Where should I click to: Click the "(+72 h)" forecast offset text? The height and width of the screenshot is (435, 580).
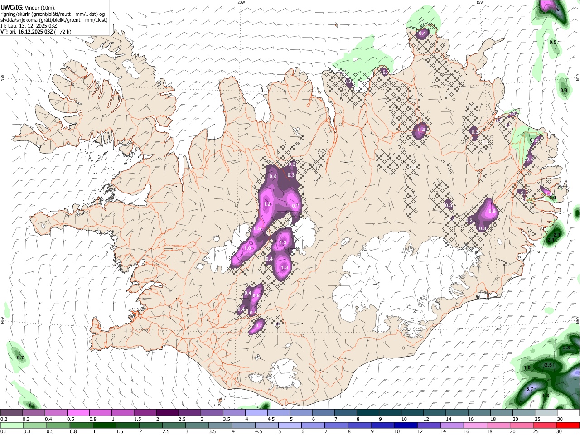click(63, 32)
